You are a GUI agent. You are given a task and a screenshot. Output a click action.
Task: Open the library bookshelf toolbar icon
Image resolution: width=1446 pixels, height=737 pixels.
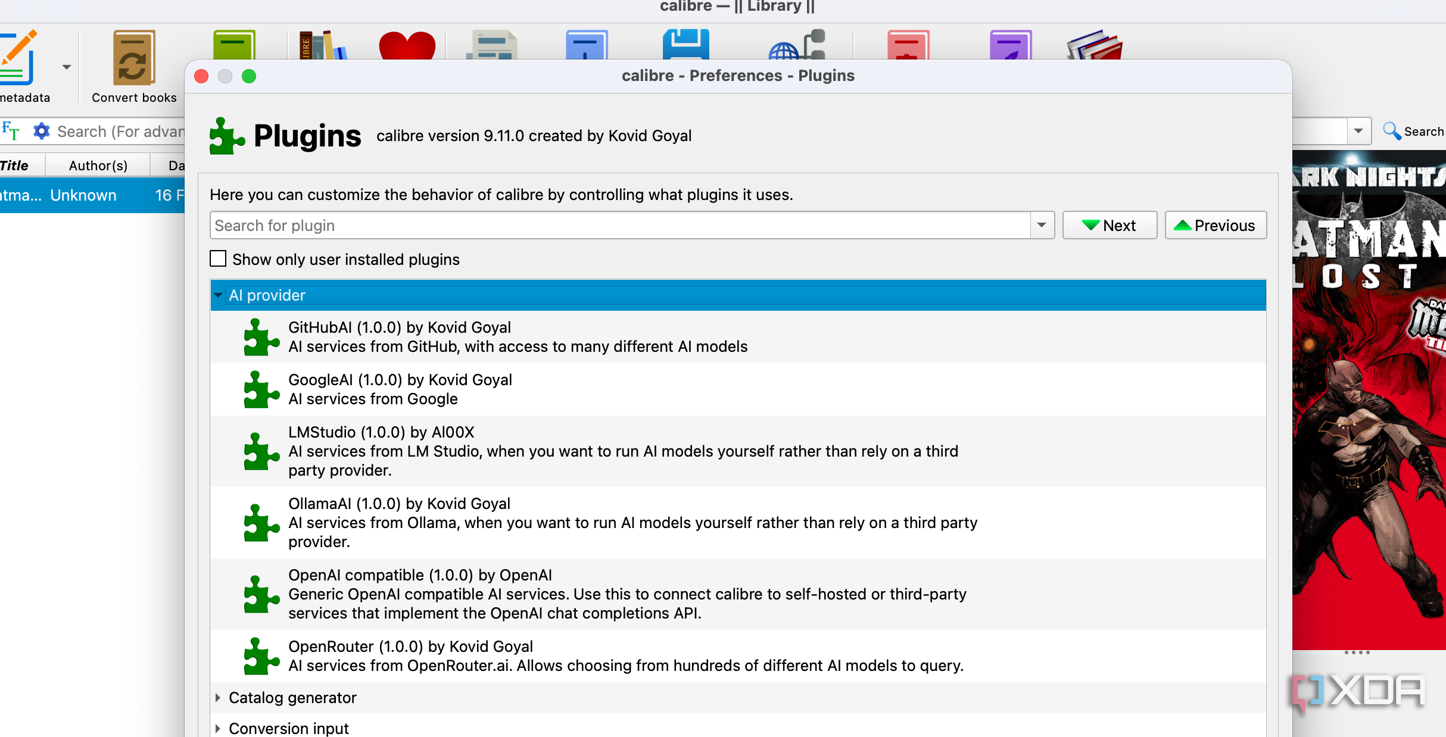coord(323,45)
